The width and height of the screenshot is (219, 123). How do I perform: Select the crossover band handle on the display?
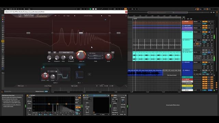(x=81, y=33)
